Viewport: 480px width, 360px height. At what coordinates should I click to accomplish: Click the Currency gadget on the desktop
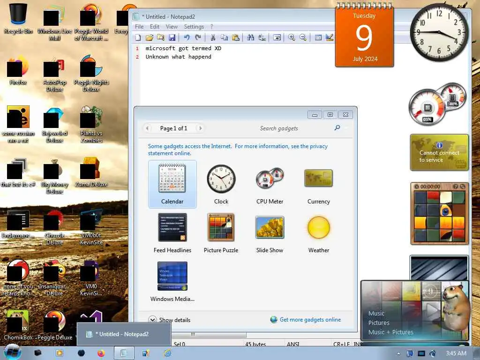(439, 152)
